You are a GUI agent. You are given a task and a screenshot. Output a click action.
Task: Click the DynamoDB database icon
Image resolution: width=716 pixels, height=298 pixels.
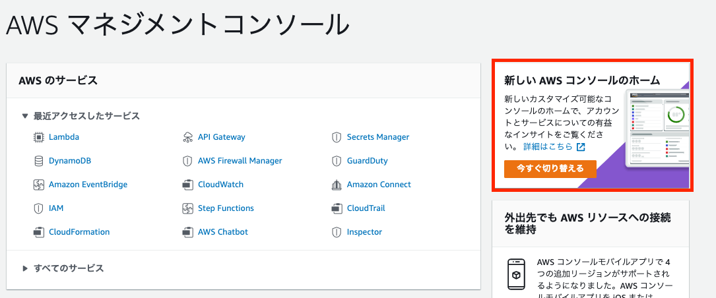(x=39, y=161)
